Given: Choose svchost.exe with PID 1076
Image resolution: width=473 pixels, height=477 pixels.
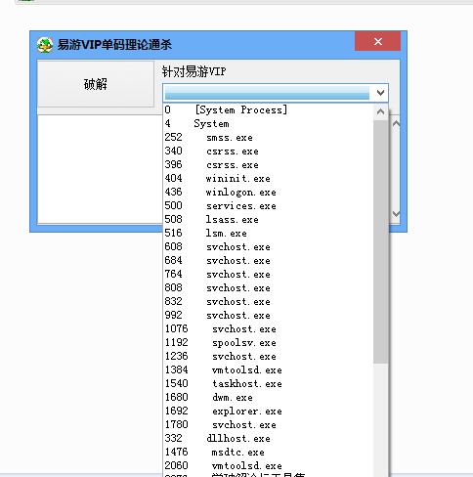Looking at the screenshot, I should tap(268, 328).
